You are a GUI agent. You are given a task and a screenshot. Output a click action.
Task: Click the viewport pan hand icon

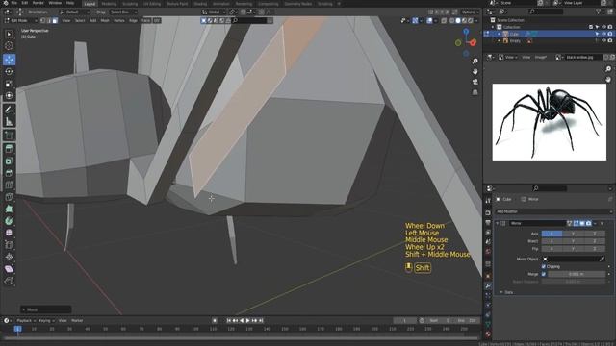coord(475,72)
